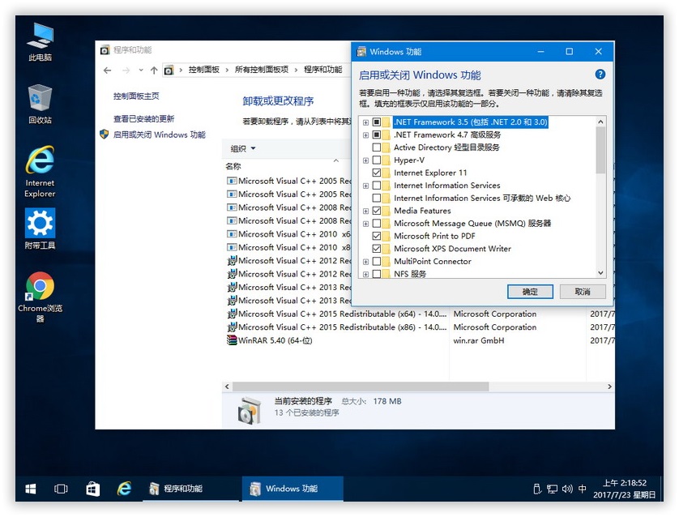The image size is (679, 517).
Task: Open the Store icon on taskbar
Action: [x=92, y=489]
